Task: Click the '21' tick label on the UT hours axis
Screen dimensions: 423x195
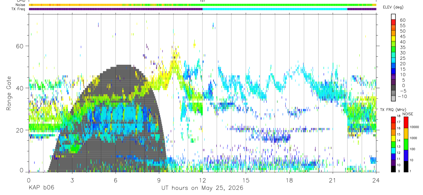Action: (332, 181)
